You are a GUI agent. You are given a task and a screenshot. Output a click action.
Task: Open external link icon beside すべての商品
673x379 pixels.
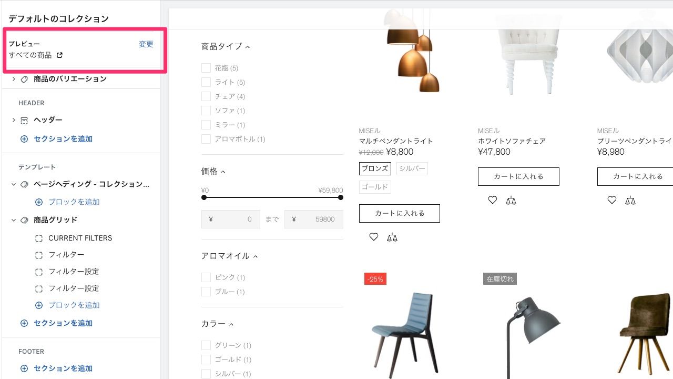pyautogui.click(x=59, y=55)
